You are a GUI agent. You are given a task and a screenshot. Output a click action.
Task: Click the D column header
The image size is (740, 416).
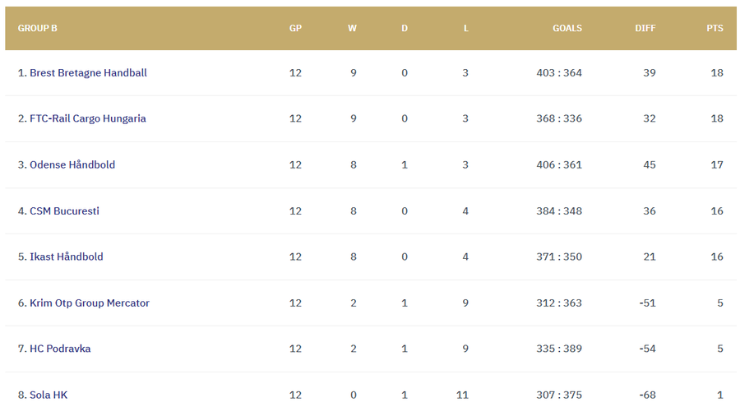coord(405,28)
